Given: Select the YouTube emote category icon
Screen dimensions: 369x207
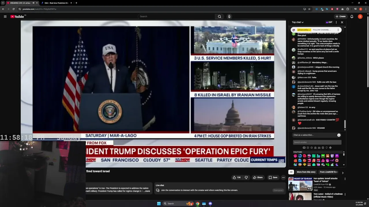Looking at the screenshot, I should coord(304,148).
